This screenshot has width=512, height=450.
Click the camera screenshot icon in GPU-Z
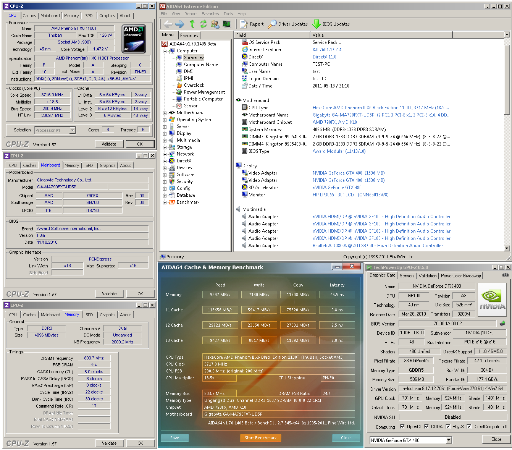[505, 275]
